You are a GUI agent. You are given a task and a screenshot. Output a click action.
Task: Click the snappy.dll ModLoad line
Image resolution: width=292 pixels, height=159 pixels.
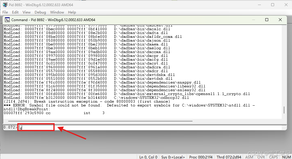pos(102,82)
